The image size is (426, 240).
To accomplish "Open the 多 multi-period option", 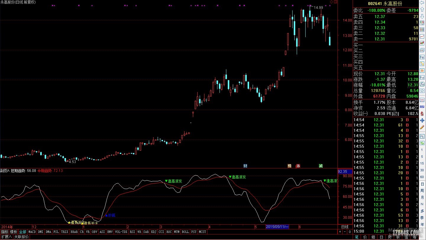I will click(x=422, y=211).
